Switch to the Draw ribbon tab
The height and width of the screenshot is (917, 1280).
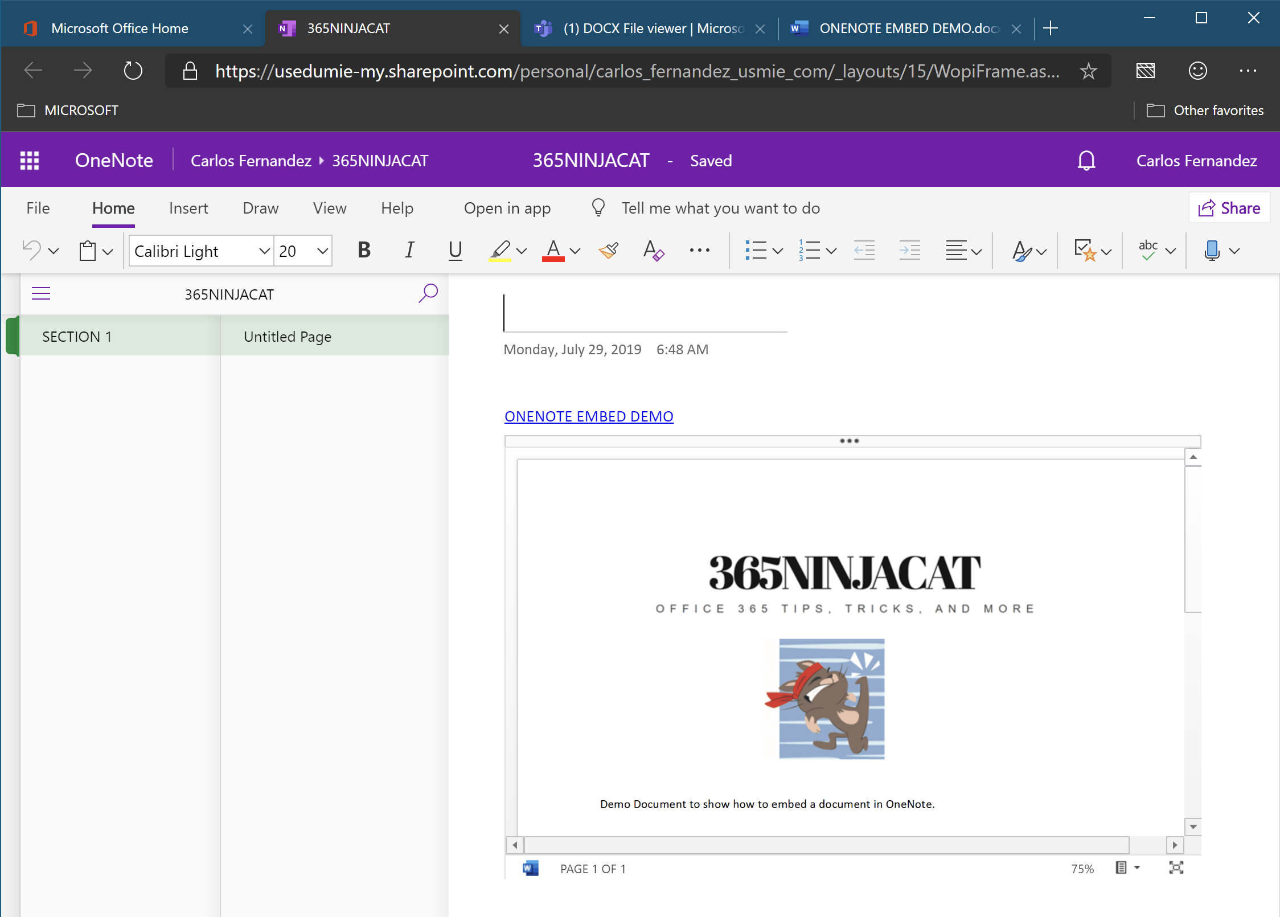pyautogui.click(x=260, y=208)
